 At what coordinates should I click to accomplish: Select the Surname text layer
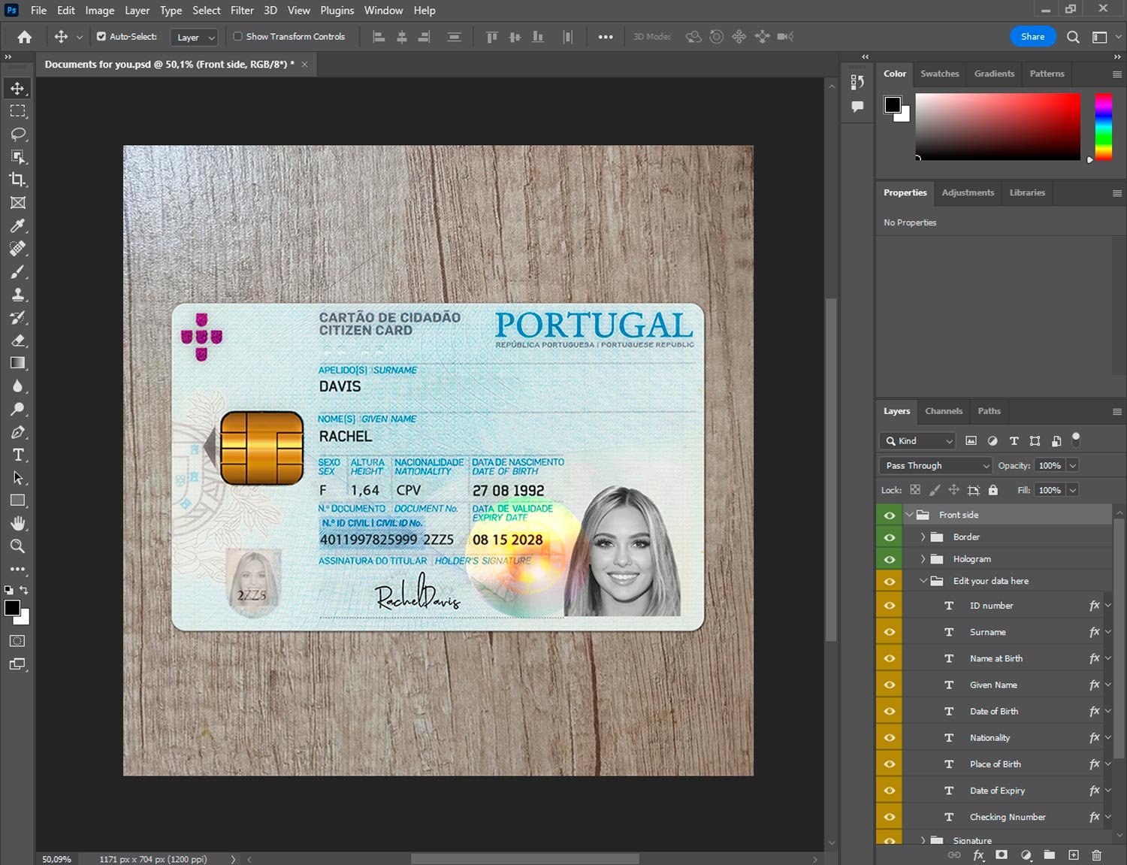[987, 632]
